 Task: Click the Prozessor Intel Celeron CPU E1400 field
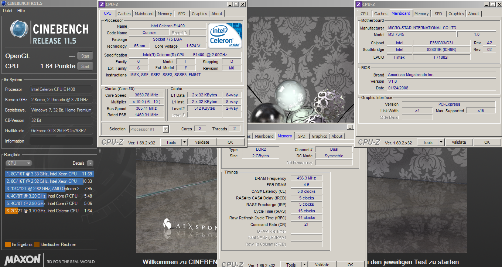[61, 89]
